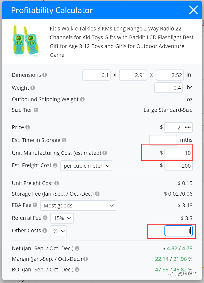Viewport: 204px width, 283px height.
Task: Click the walkie talkies product thumbnail
Action: (x=25, y=41)
